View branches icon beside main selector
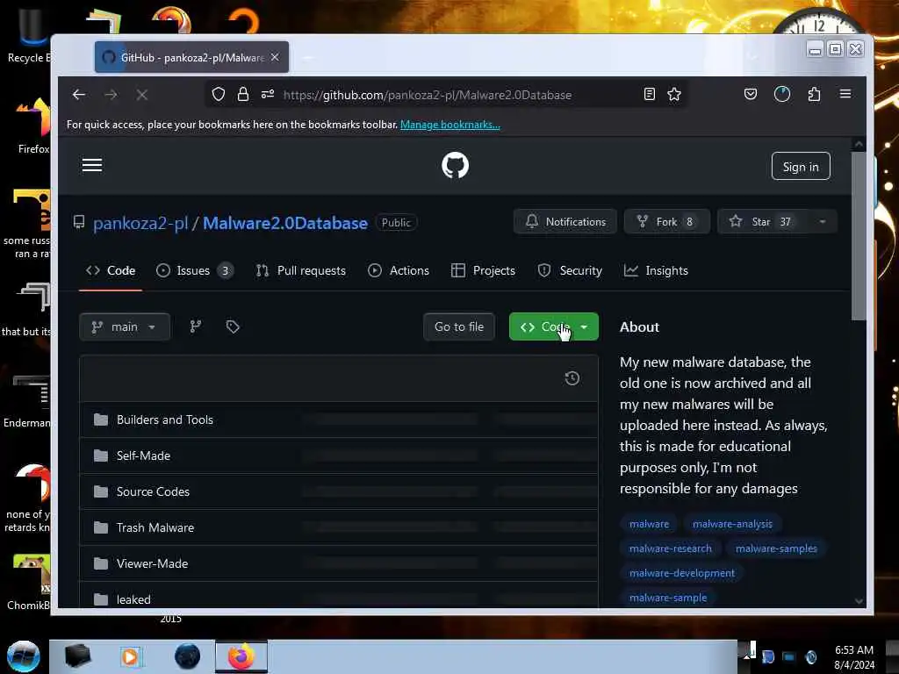 [x=196, y=326]
